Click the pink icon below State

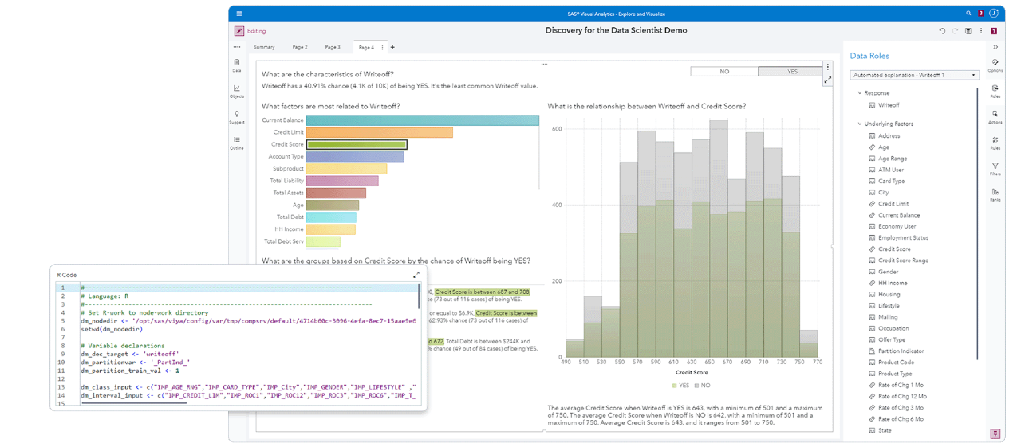[x=995, y=433]
